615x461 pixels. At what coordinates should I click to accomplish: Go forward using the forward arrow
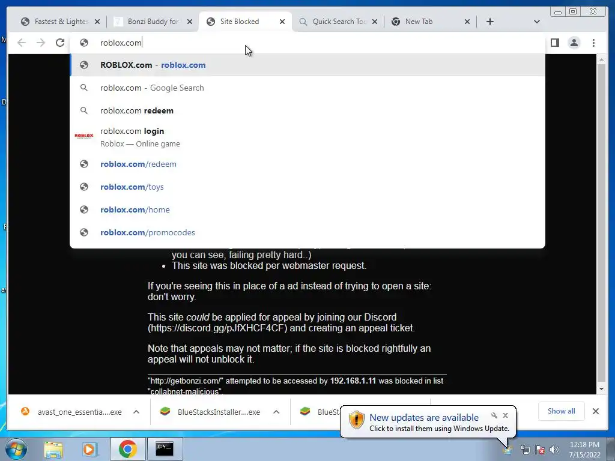(41, 43)
